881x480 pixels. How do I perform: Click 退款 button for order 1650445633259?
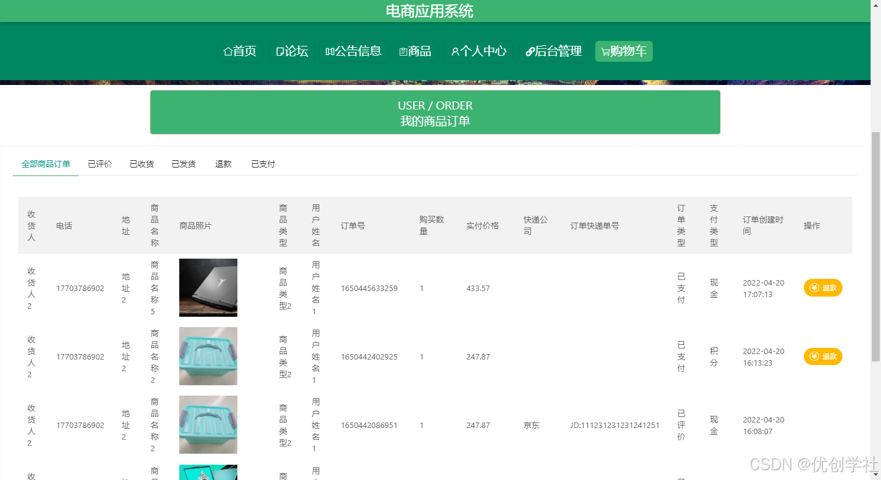823,288
